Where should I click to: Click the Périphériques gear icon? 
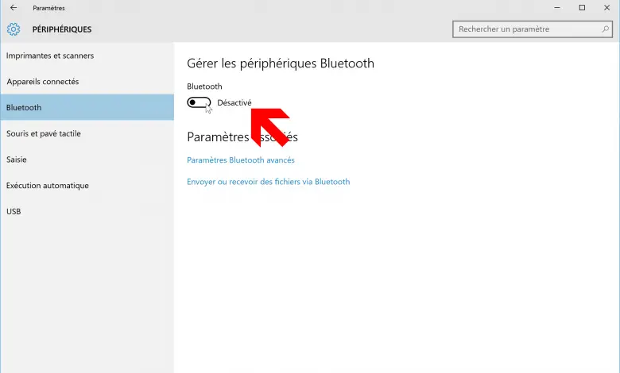(x=14, y=29)
